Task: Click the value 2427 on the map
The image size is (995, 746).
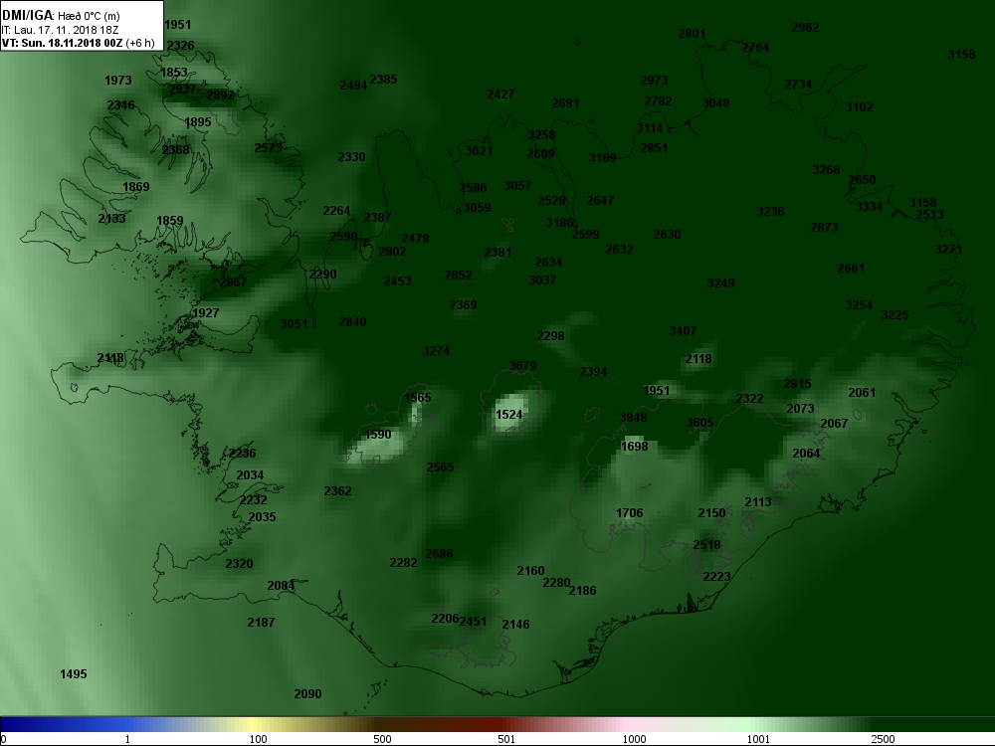Action: (x=500, y=94)
